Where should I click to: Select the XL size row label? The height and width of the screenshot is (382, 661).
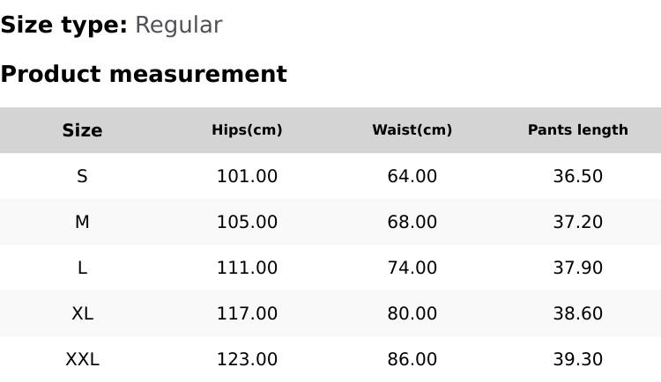[x=82, y=313]
